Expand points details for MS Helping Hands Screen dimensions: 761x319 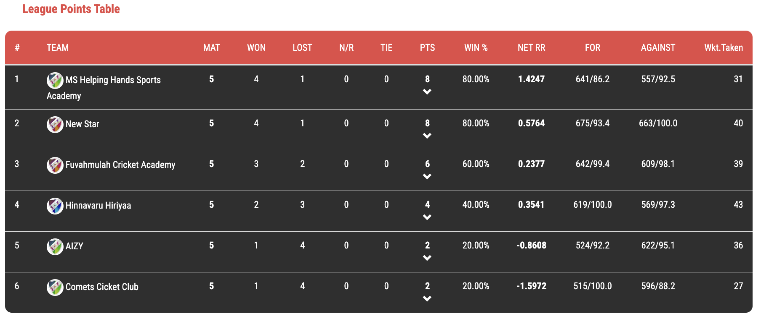427,92
